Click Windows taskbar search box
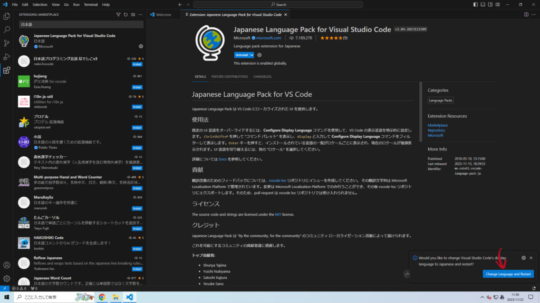The height and width of the screenshot is (303, 540). tap(54, 297)
